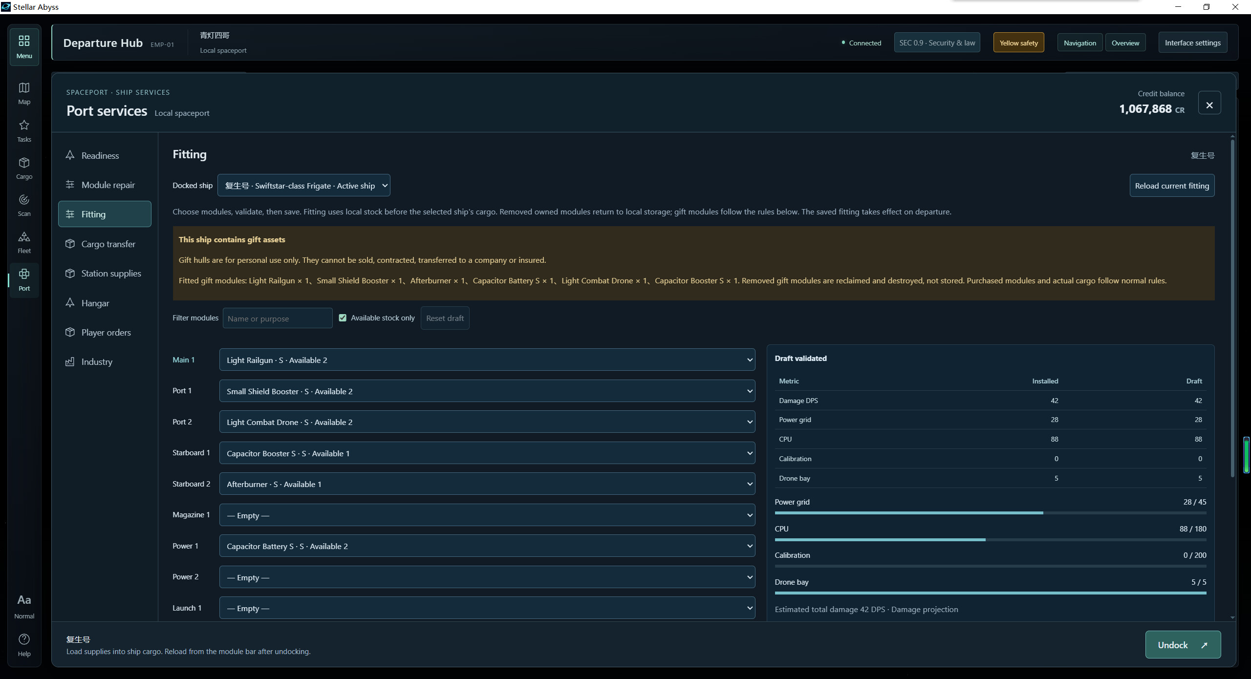The height and width of the screenshot is (679, 1251).
Task: Open SEC 0.9 Security & law
Action: pos(937,42)
